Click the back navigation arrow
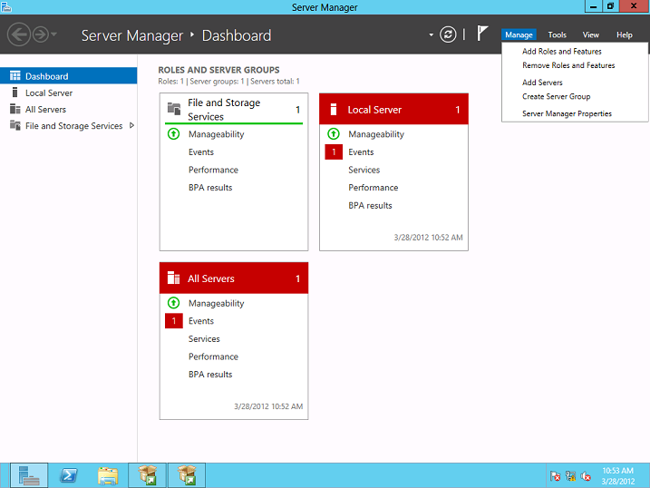 coord(19,34)
